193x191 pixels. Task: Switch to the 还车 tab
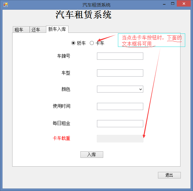[38, 30]
